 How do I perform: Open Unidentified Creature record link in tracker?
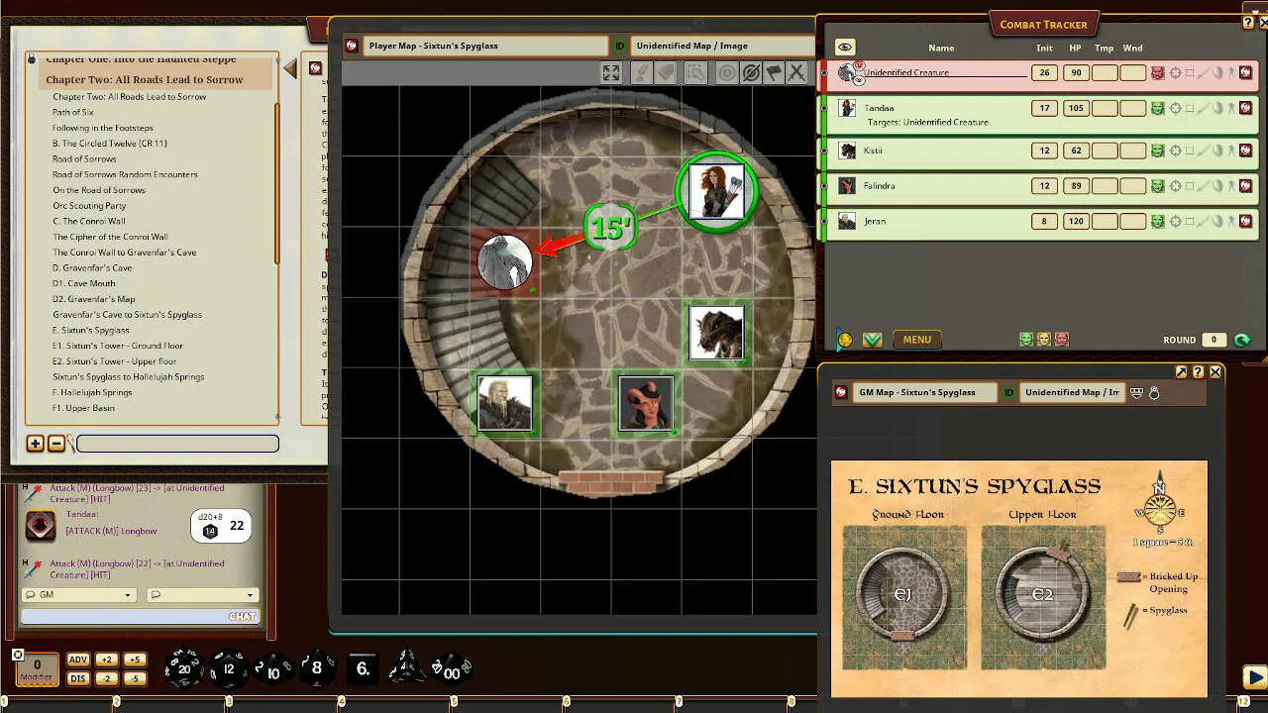(1245, 72)
